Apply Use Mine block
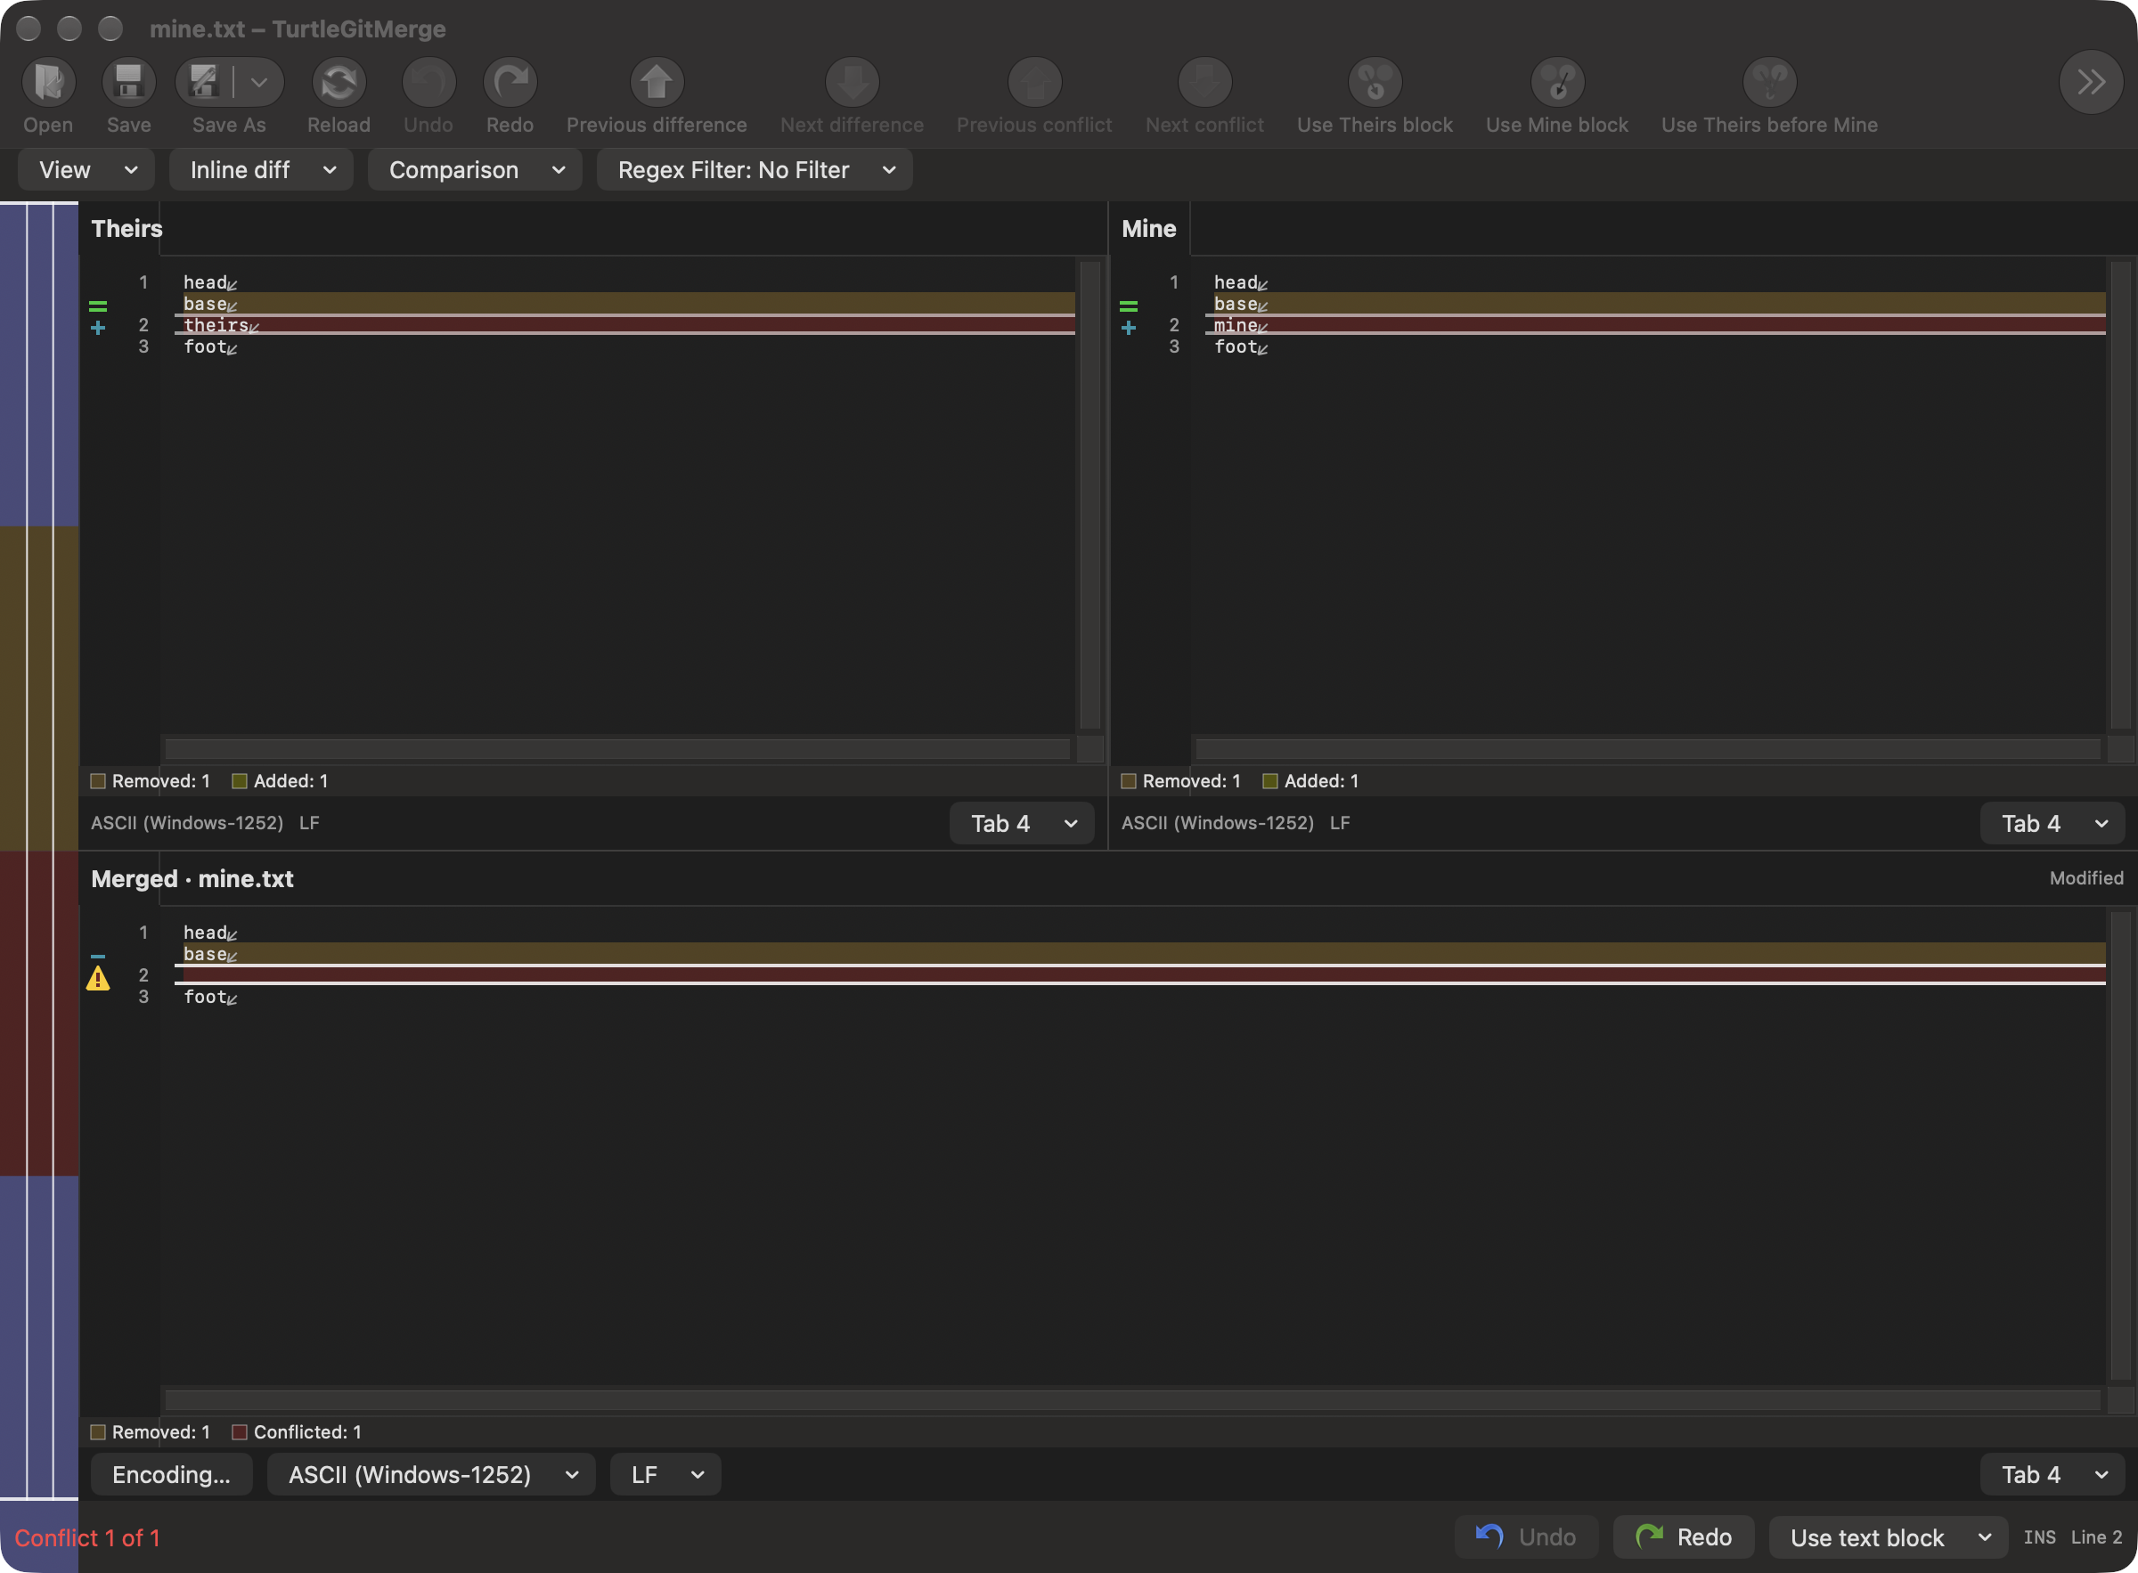Viewport: 2138px width, 1573px height. click(x=1557, y=82)
